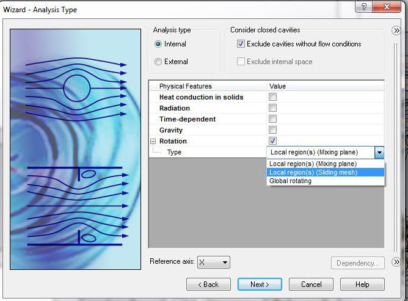408x301 pixels.
Task: Collapse the Rotation tree node
Action: click(153, 141)
